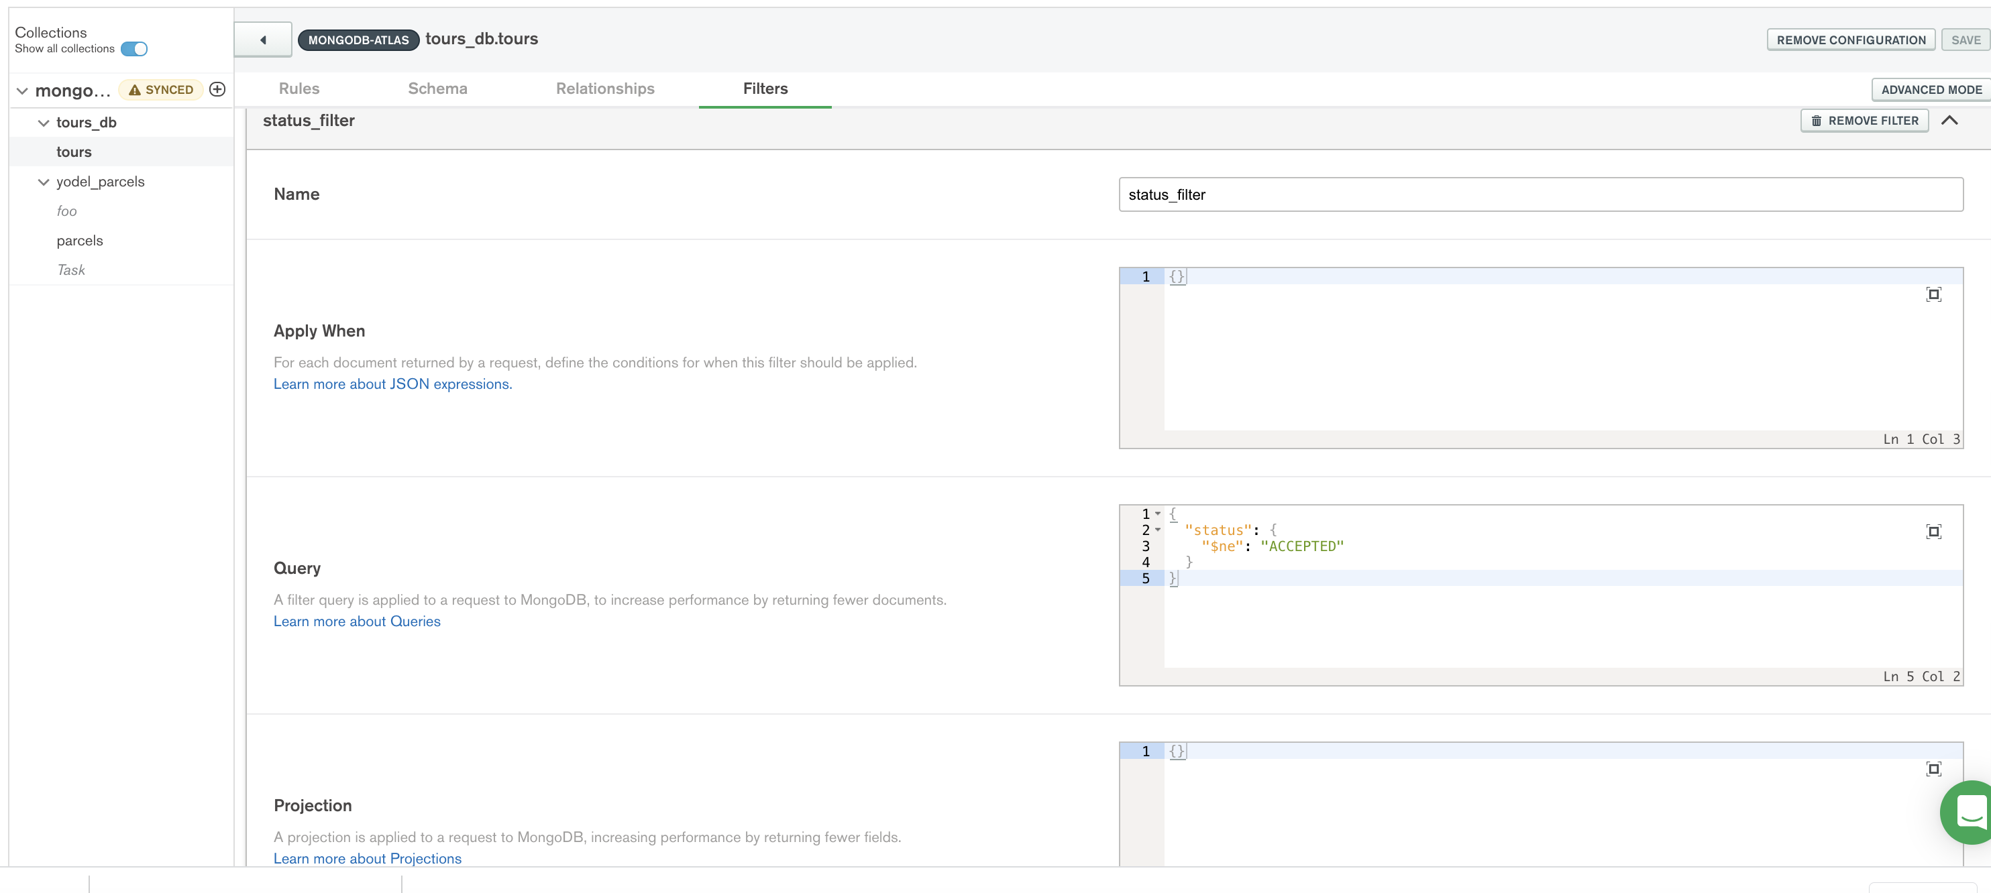The height and width of the screenshot is (893, 1991).
Task: Collapse the tours_db database tree
Action: coord(44,123)
